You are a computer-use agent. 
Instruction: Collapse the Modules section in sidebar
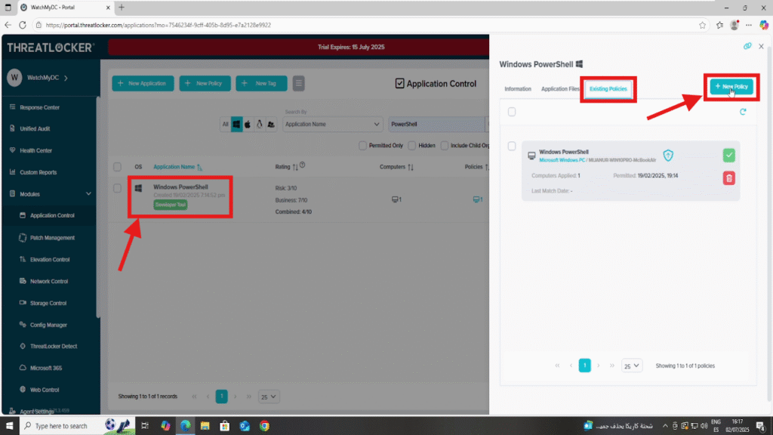(x=89, y=194)
